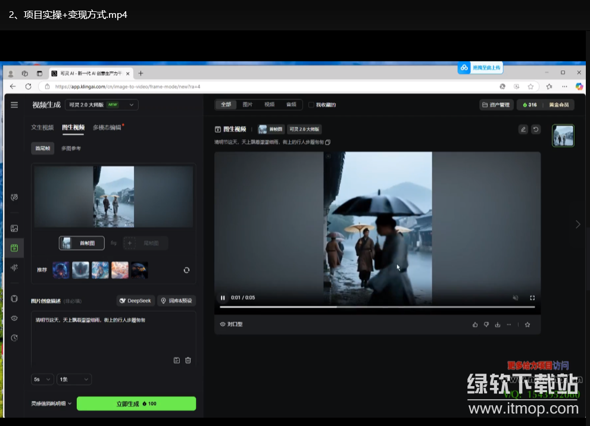Select the 多图参考 tab

tap(71, 148)
